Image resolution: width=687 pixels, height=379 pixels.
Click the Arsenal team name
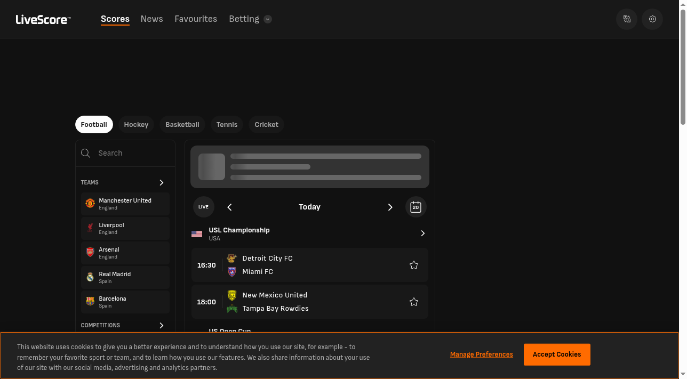tap(109, 249)
